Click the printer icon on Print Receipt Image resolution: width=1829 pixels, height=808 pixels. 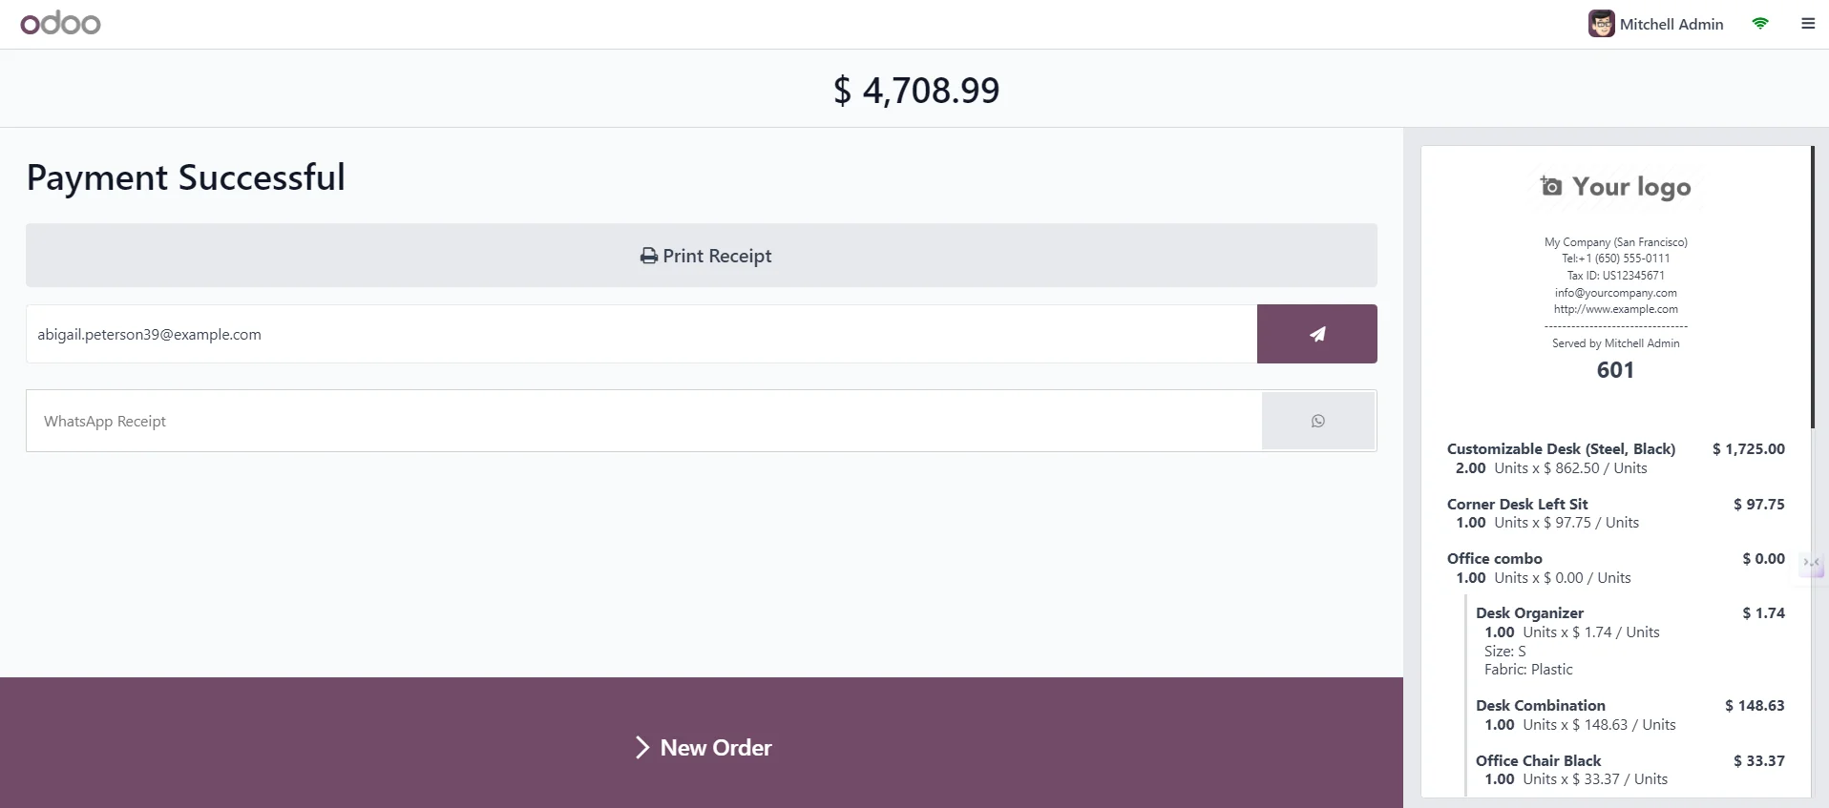649,256
